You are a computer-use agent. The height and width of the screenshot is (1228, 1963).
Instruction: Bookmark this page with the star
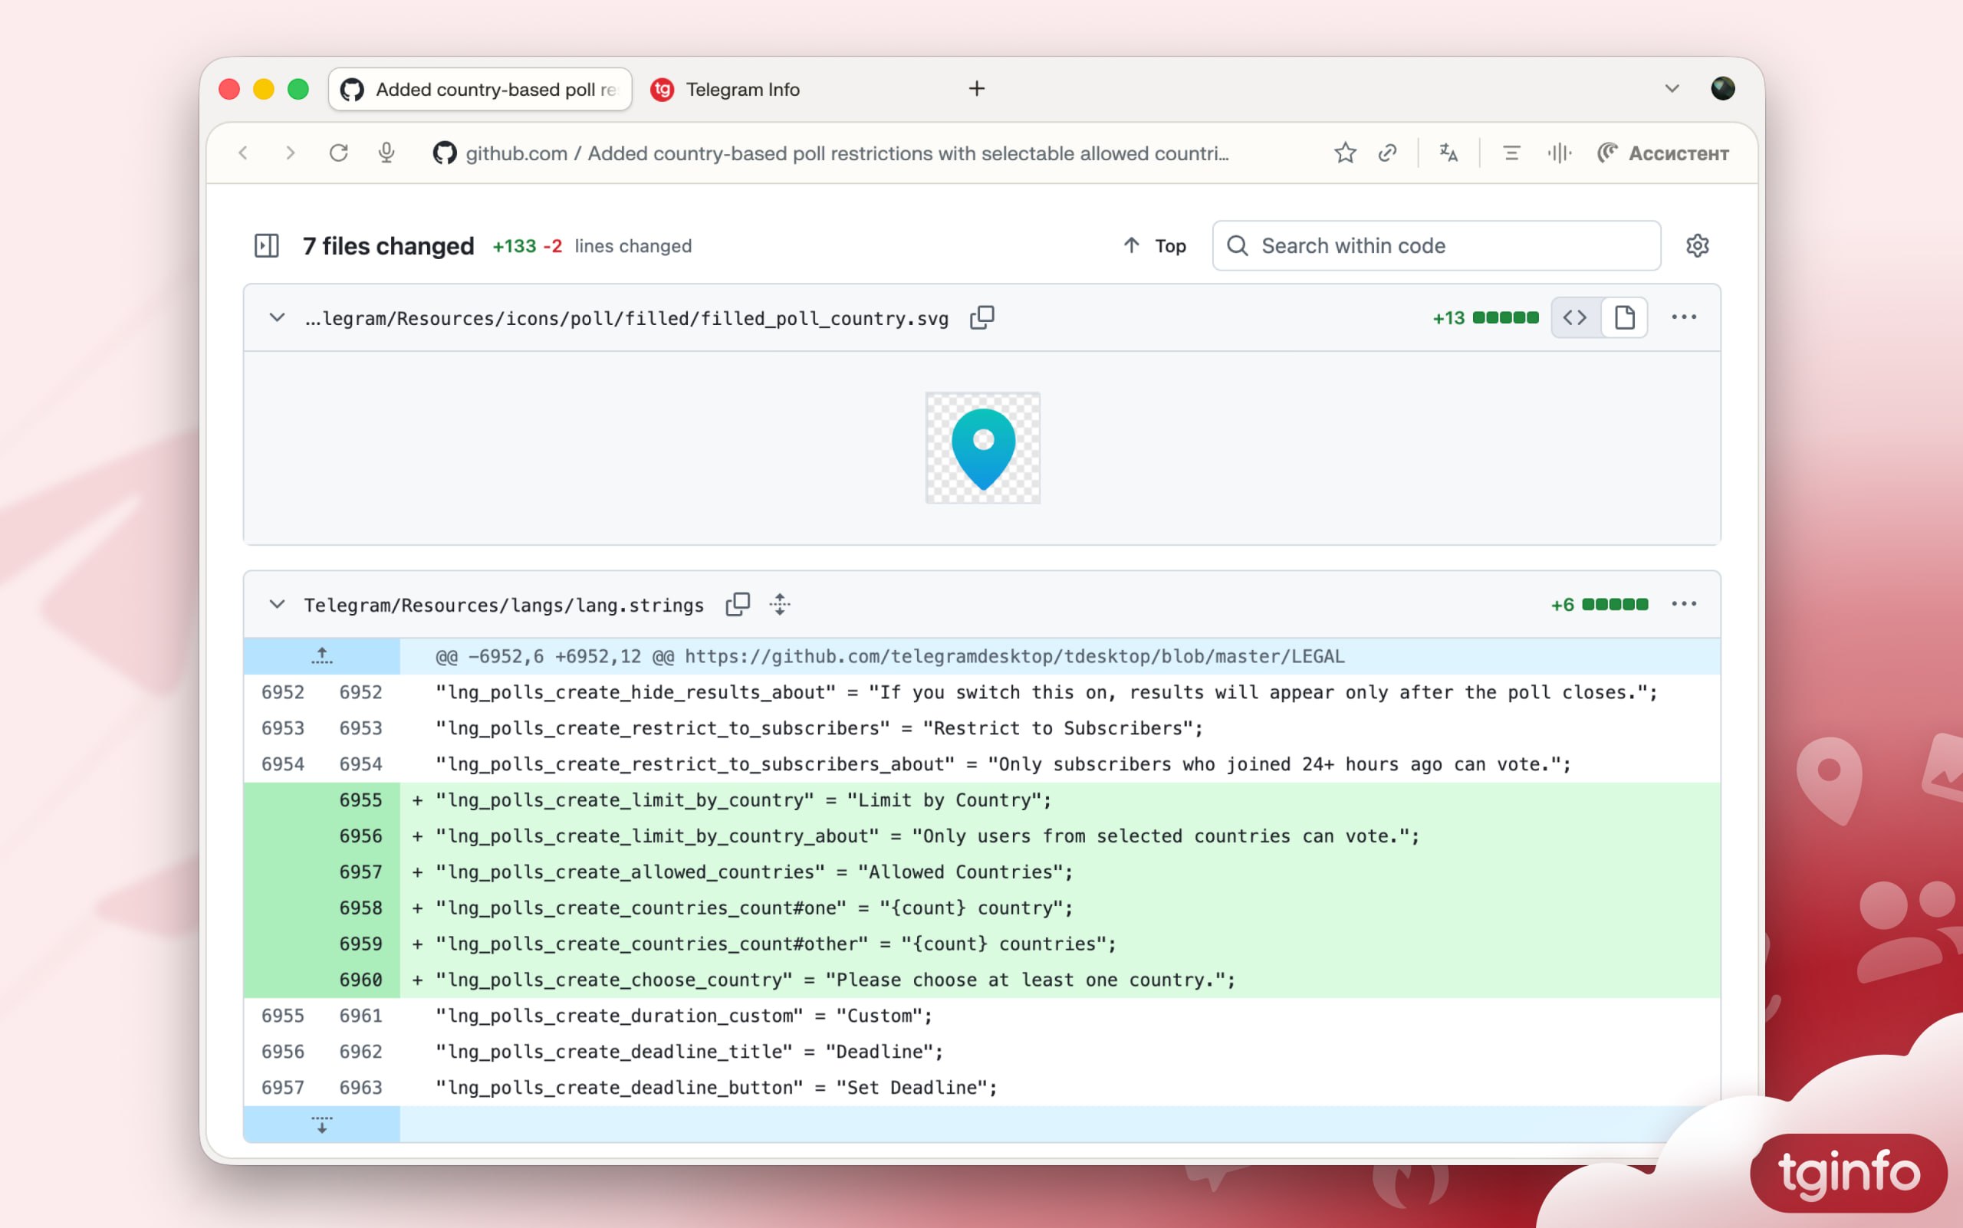1345,153
